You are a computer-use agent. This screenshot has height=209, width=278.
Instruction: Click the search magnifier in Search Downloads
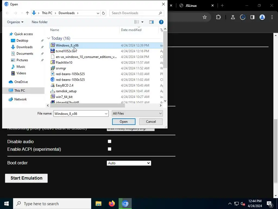pyautogui.click(x=160, y=13)
